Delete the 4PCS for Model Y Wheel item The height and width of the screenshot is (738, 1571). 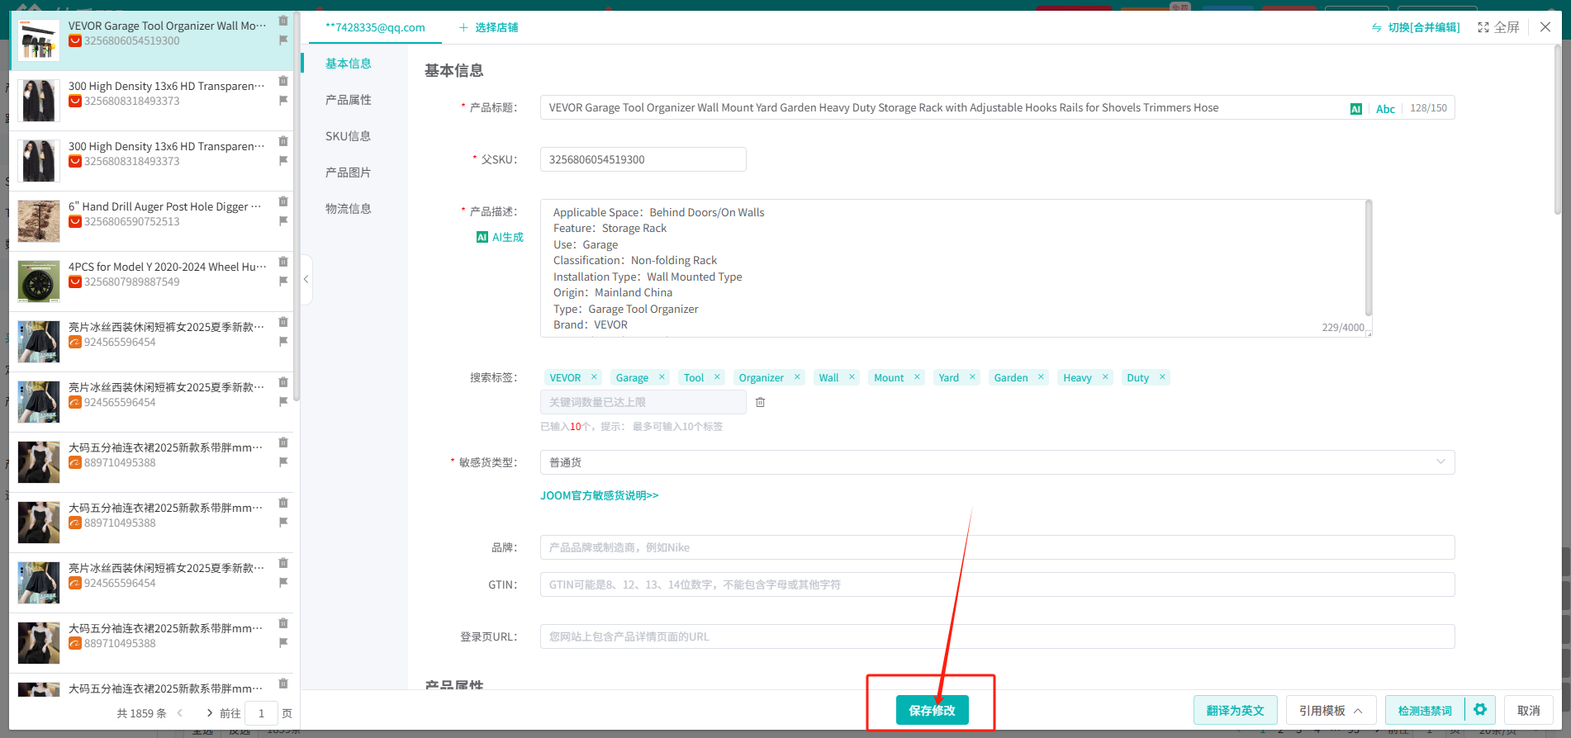[x=283, y=262]
